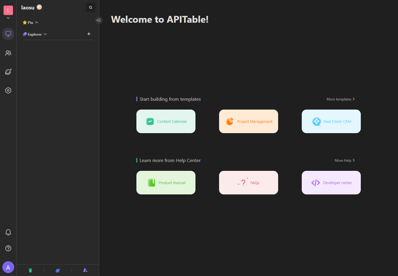Click the Developer center code icon
The image size is (398, 276).
(x=316, y=183)
